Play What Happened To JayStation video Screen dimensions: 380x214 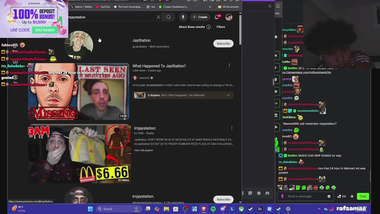click(78, 92)
